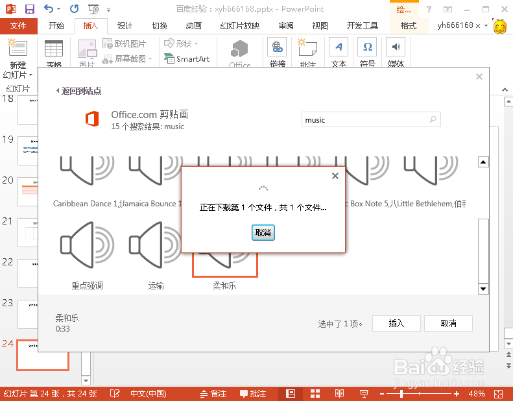Image resolution: width=513 pixels, height=401 pixels.
Task: Click 联机图片 online pictures
Action: coord(125,43)
